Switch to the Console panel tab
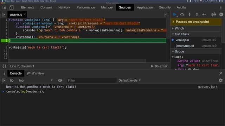Viewport: 225px width, 126px height. (46, 7)
